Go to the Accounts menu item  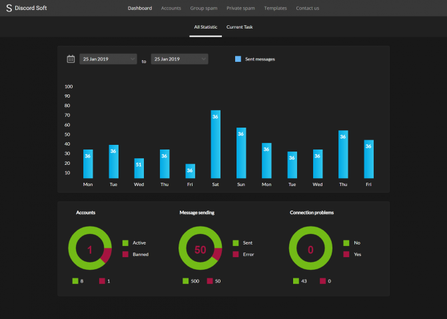171,8
